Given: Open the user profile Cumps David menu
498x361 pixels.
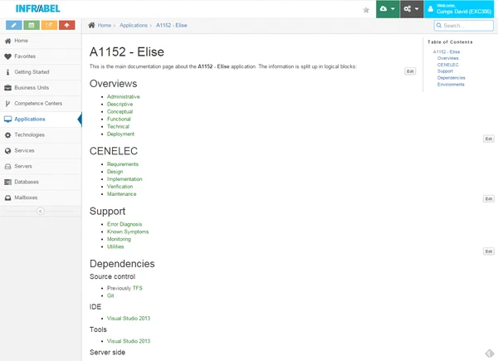Looking at the screenshot, I should 459,9.
